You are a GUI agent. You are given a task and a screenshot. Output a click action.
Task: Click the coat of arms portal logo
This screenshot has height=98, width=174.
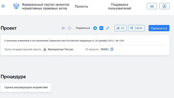click(x=16, y=6)
